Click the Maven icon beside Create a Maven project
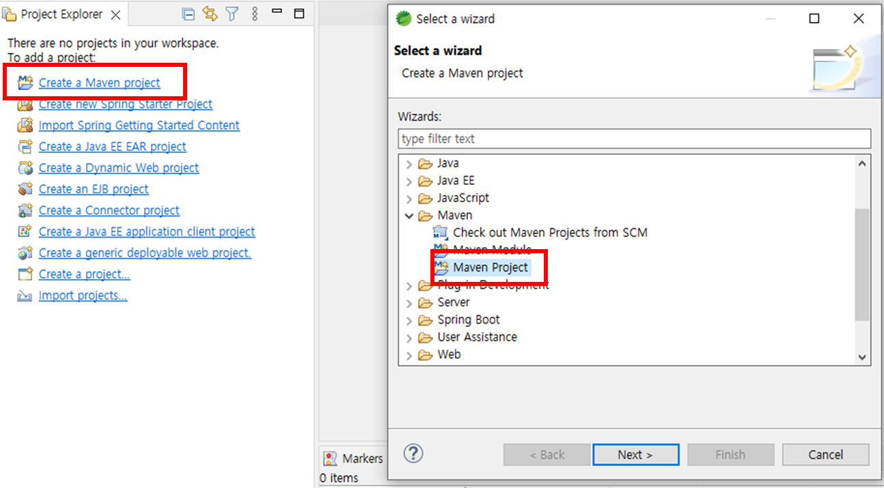884x488 pixels. (x=25, y=83)
